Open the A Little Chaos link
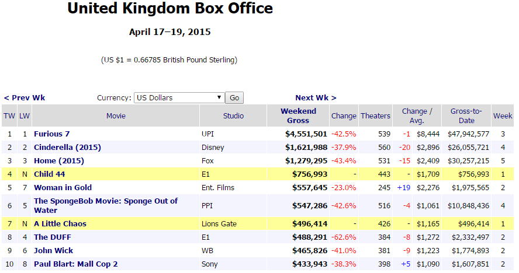The image size is (519, 273). point(61,223)
